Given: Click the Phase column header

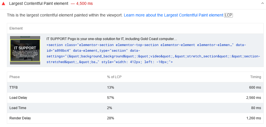Looking at the screenshot, I should point(15,77).
